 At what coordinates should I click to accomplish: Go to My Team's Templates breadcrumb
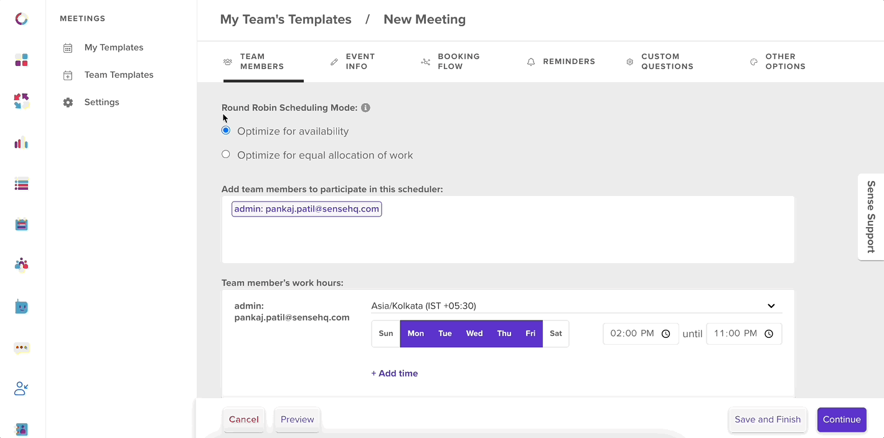(286, 19)
